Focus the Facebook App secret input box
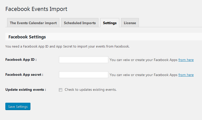 point(83,75)
